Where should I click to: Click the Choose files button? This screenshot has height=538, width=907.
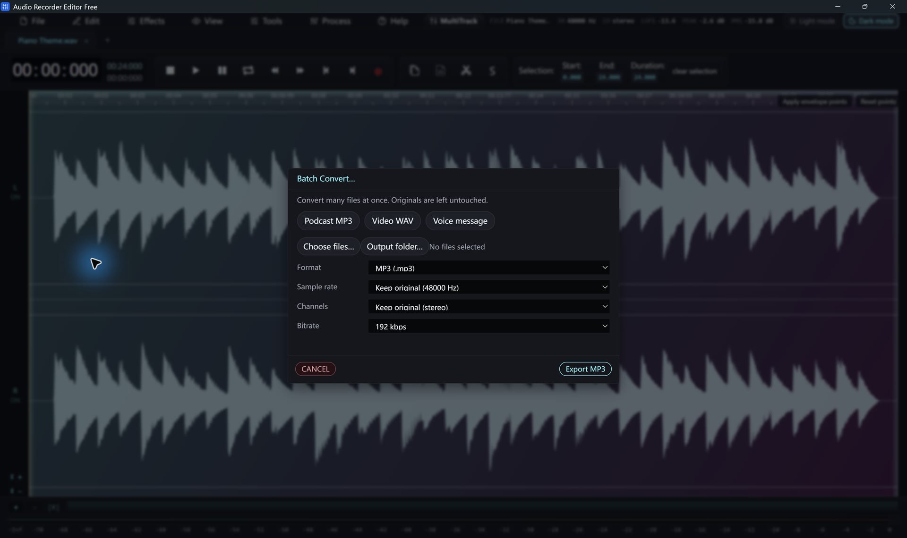pyautogui.click(x=328, y=246)
